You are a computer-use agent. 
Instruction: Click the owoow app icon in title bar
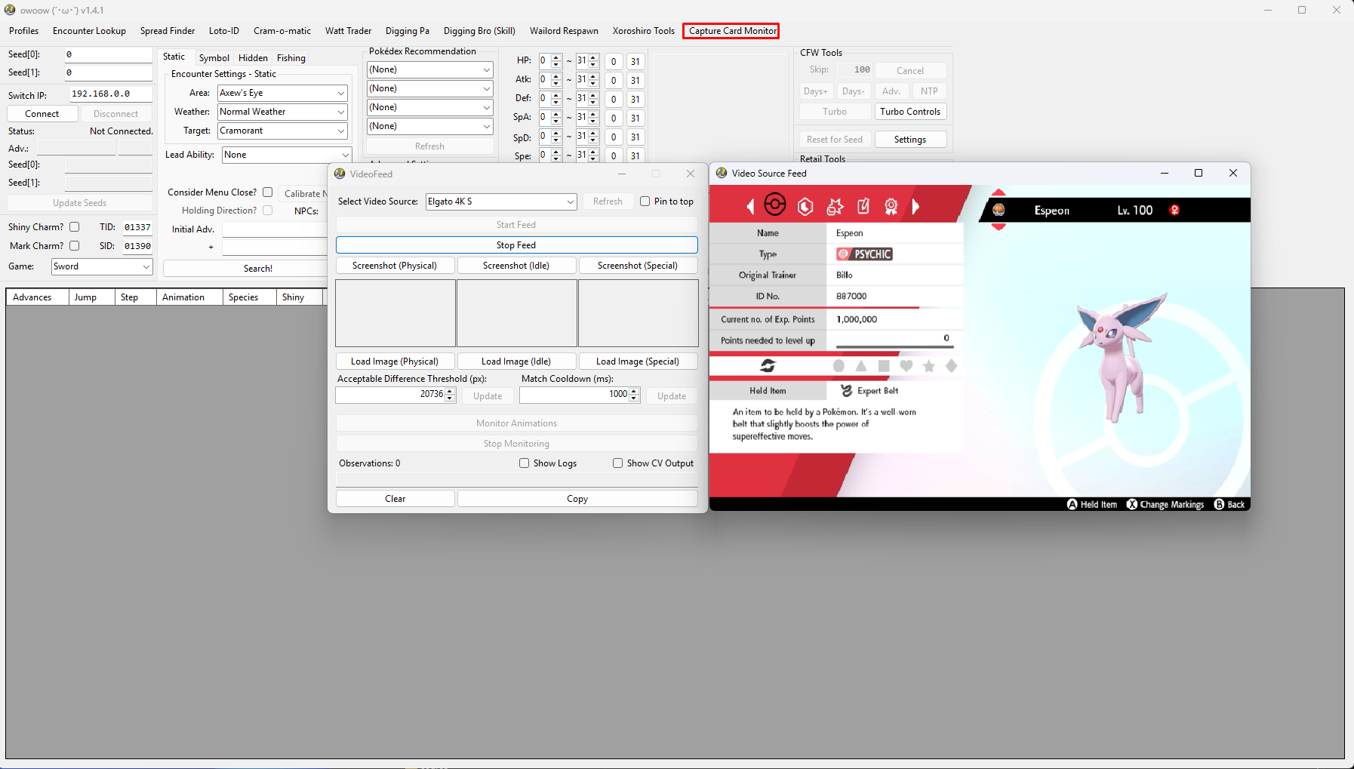tap(10, 10)
